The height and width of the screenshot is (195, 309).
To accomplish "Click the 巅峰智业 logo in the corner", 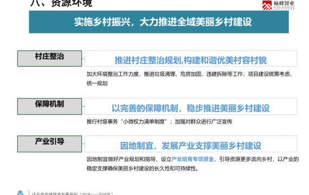I will point(278,5).
